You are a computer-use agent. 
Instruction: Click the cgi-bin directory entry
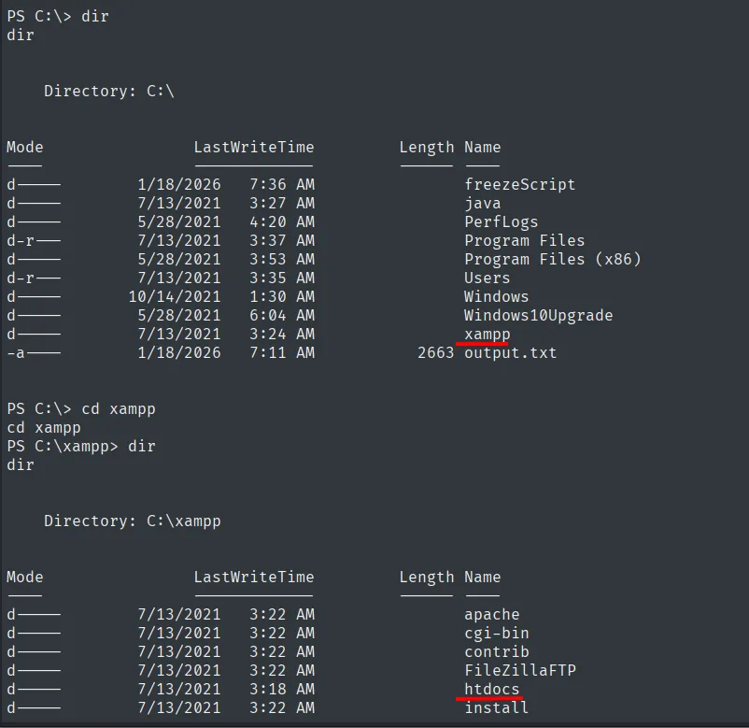coord(496,633)
